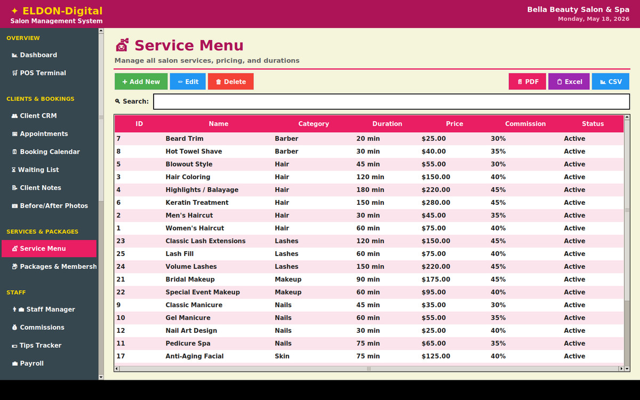Sort by the Price column header

coord(454,124)
